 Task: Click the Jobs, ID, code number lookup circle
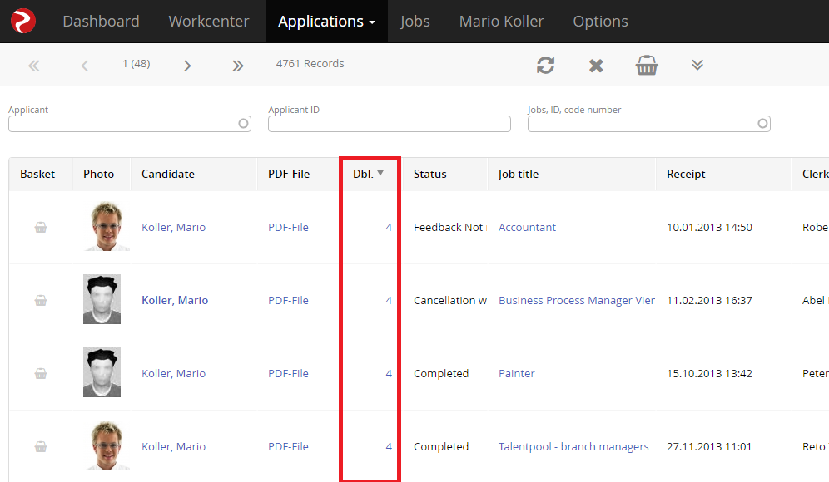(762, 124)
